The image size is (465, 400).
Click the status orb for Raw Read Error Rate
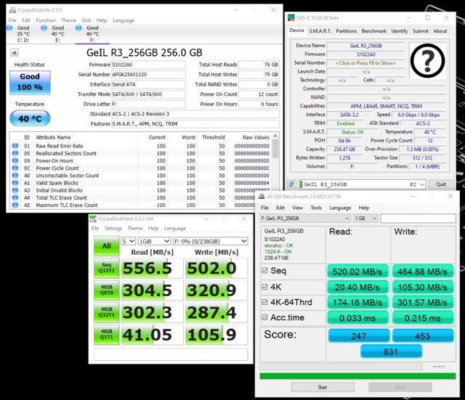(x=15, y=146)
